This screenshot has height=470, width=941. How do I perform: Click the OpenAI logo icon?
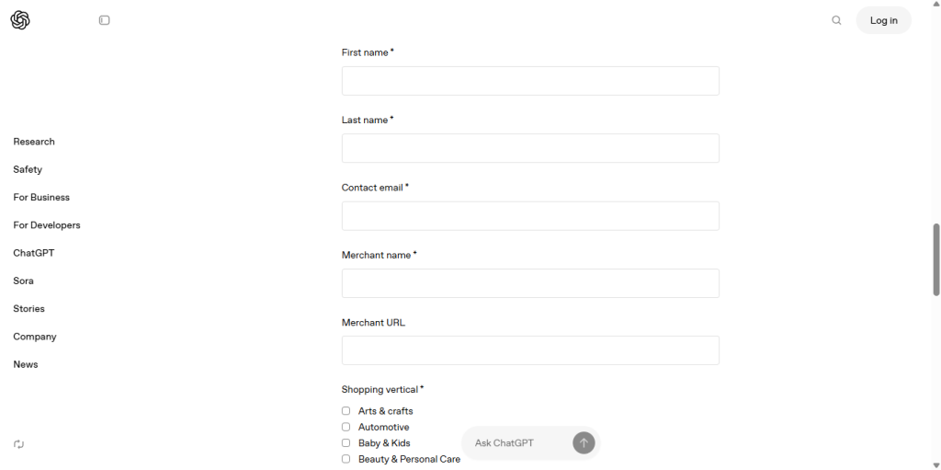20,20
